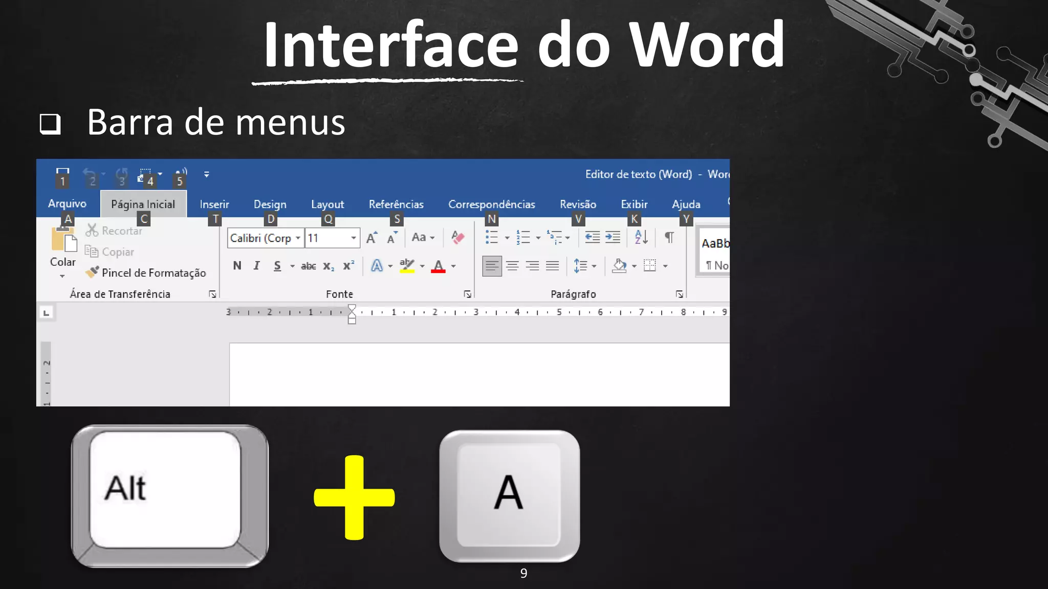Click the tab selector at ruler corner
The height and width of the screenshot is (589, 1048).
pyautogui.click(x=47, y=312)
